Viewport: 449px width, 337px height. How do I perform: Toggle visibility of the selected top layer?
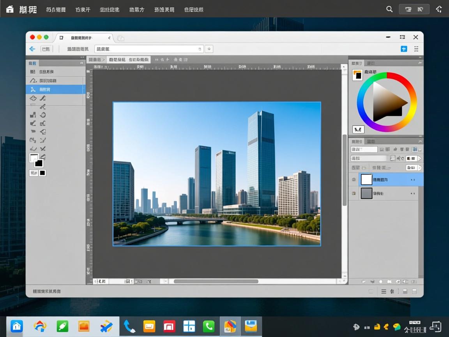click(354, 179)
